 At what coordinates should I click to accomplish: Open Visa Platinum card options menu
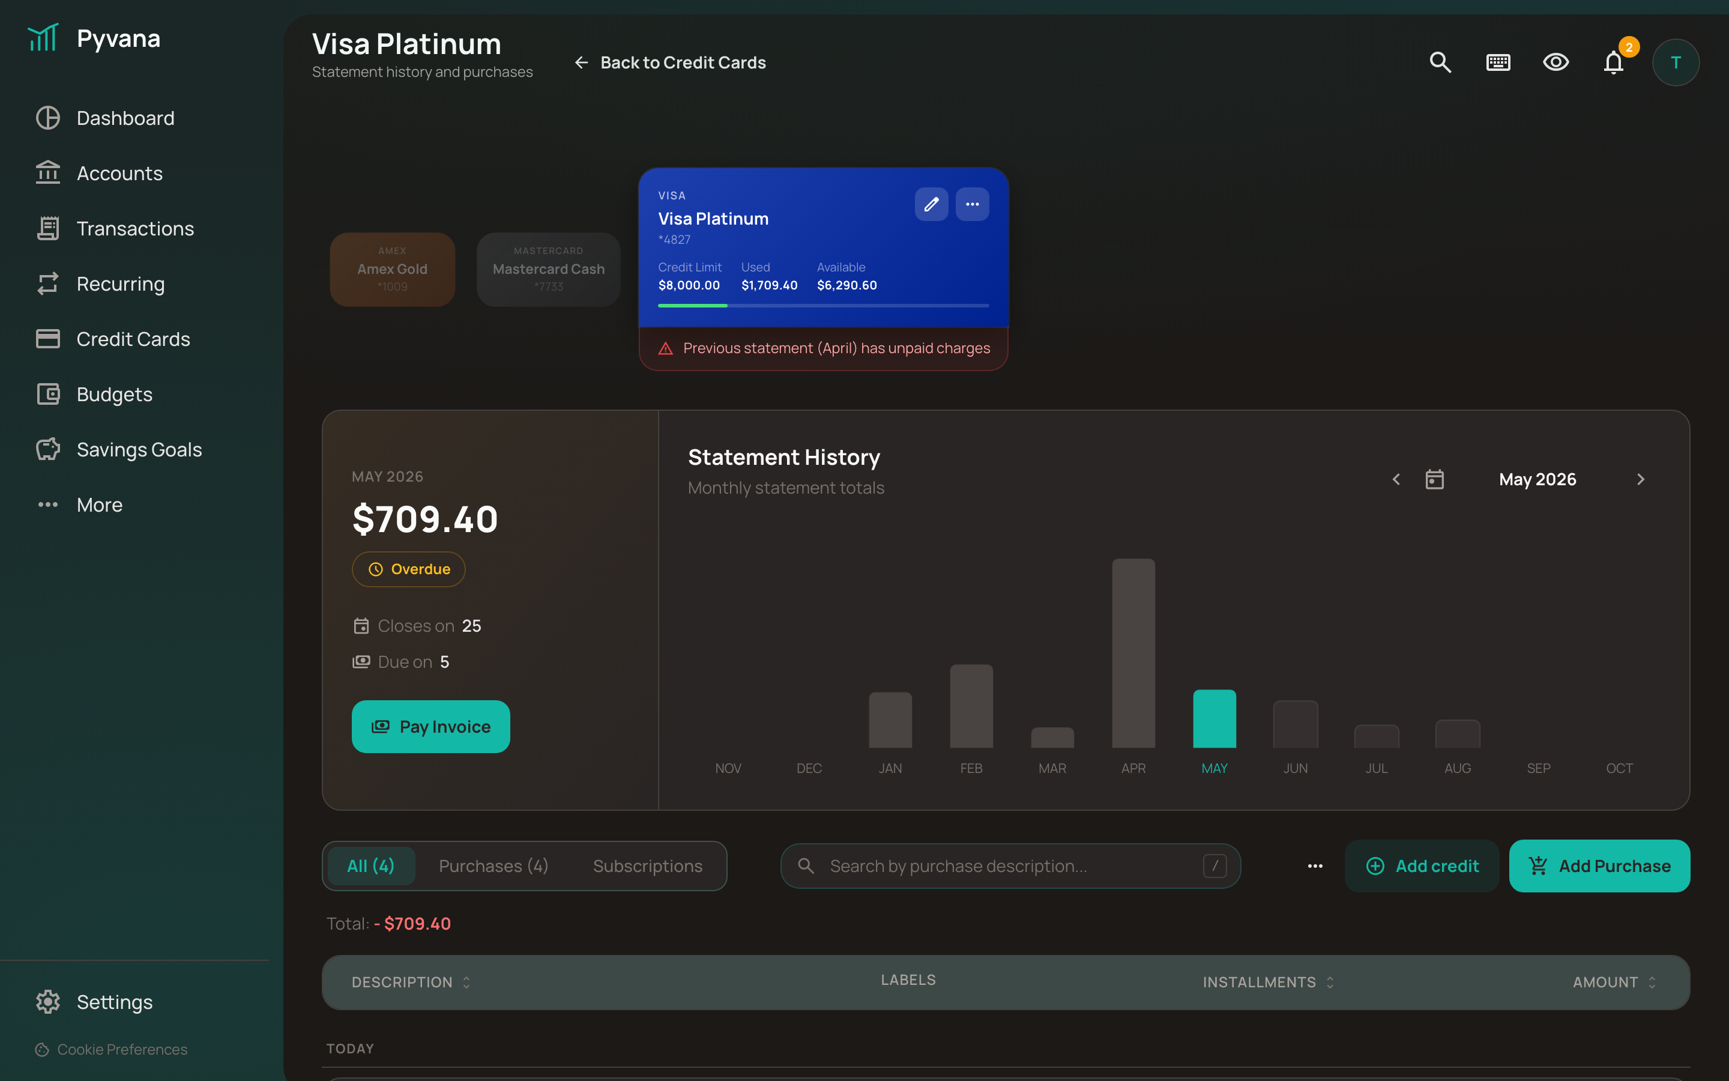coord(973,204)
